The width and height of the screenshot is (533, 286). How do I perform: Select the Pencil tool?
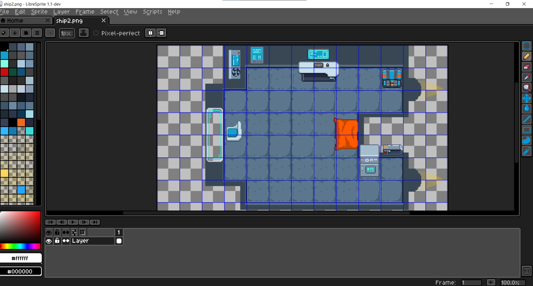point(527,56)
